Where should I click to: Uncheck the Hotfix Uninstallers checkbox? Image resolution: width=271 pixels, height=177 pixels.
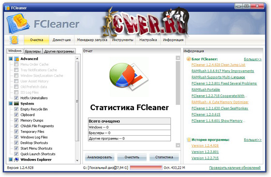(16, 98)
